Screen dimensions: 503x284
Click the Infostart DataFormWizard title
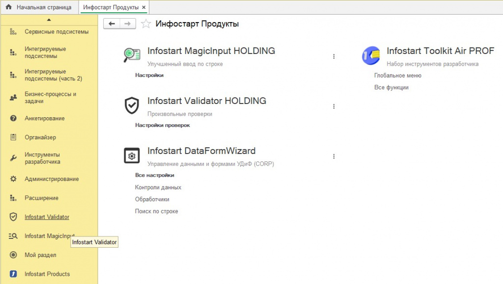click(x=201, y=151)
